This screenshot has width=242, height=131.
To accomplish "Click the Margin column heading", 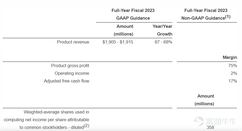I will coord(230,58).
